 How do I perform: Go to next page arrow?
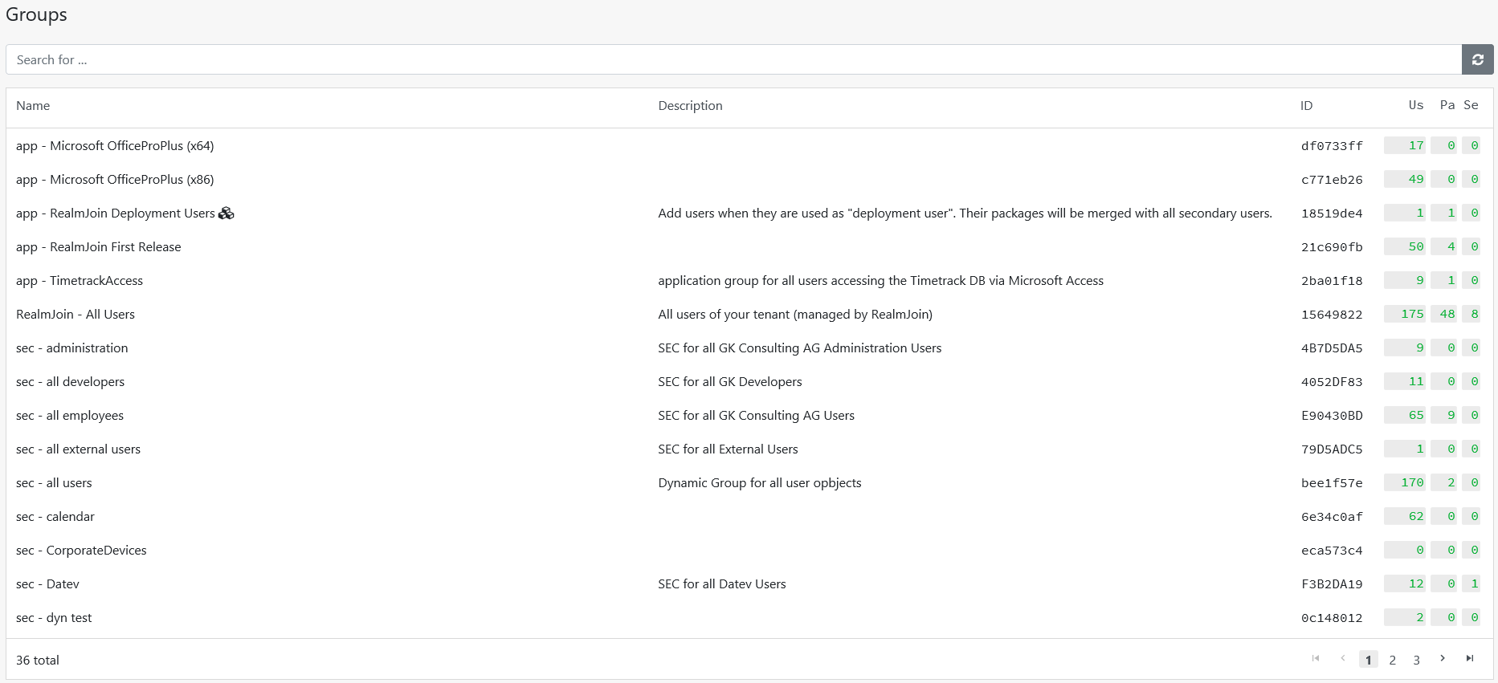(1443, 658)
